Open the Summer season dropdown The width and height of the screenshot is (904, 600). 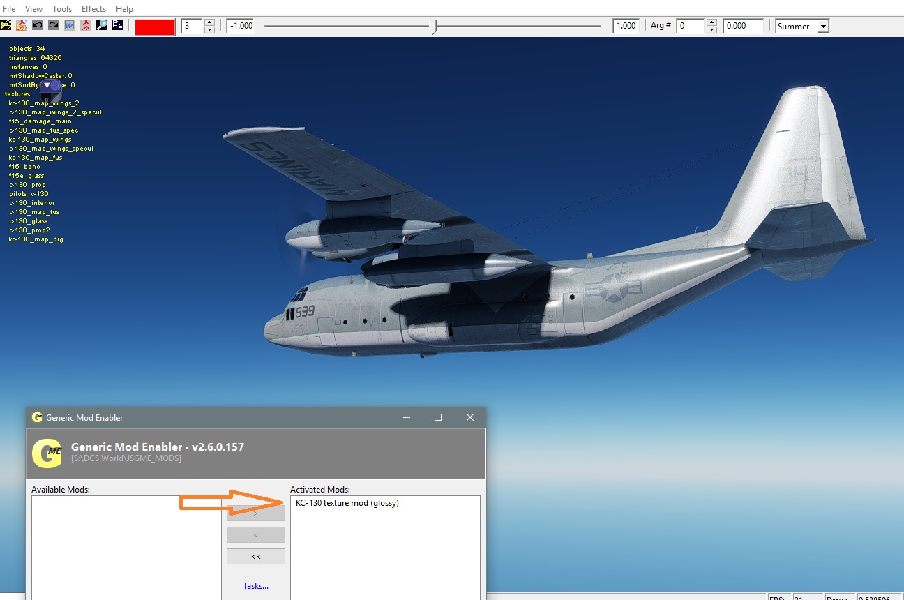[823, 26]
